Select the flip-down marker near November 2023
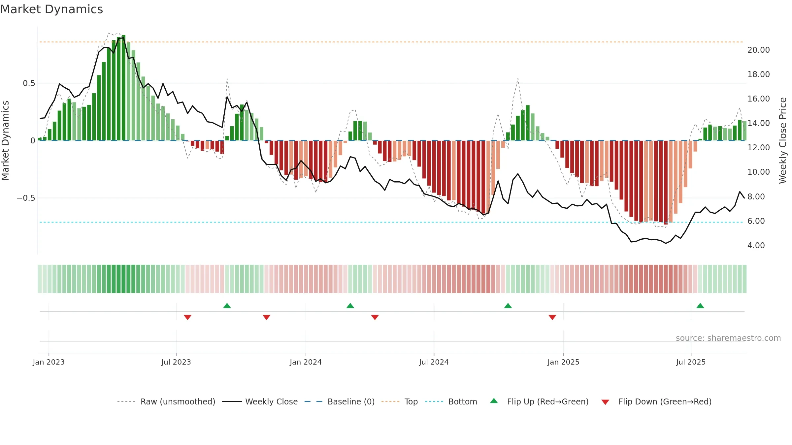 (x=267, y=317)
